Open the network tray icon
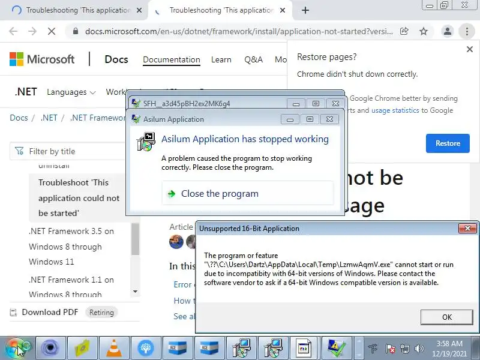The height and width of the screenshot is (360, 480). point(405,349)
